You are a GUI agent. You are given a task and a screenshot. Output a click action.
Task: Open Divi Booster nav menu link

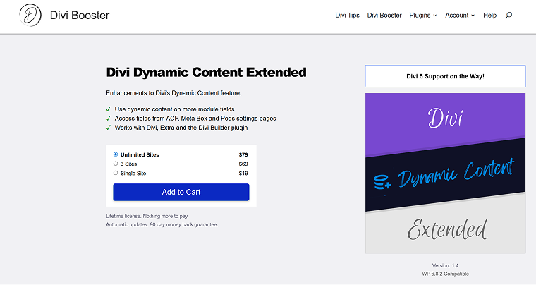tap(384, 16)
